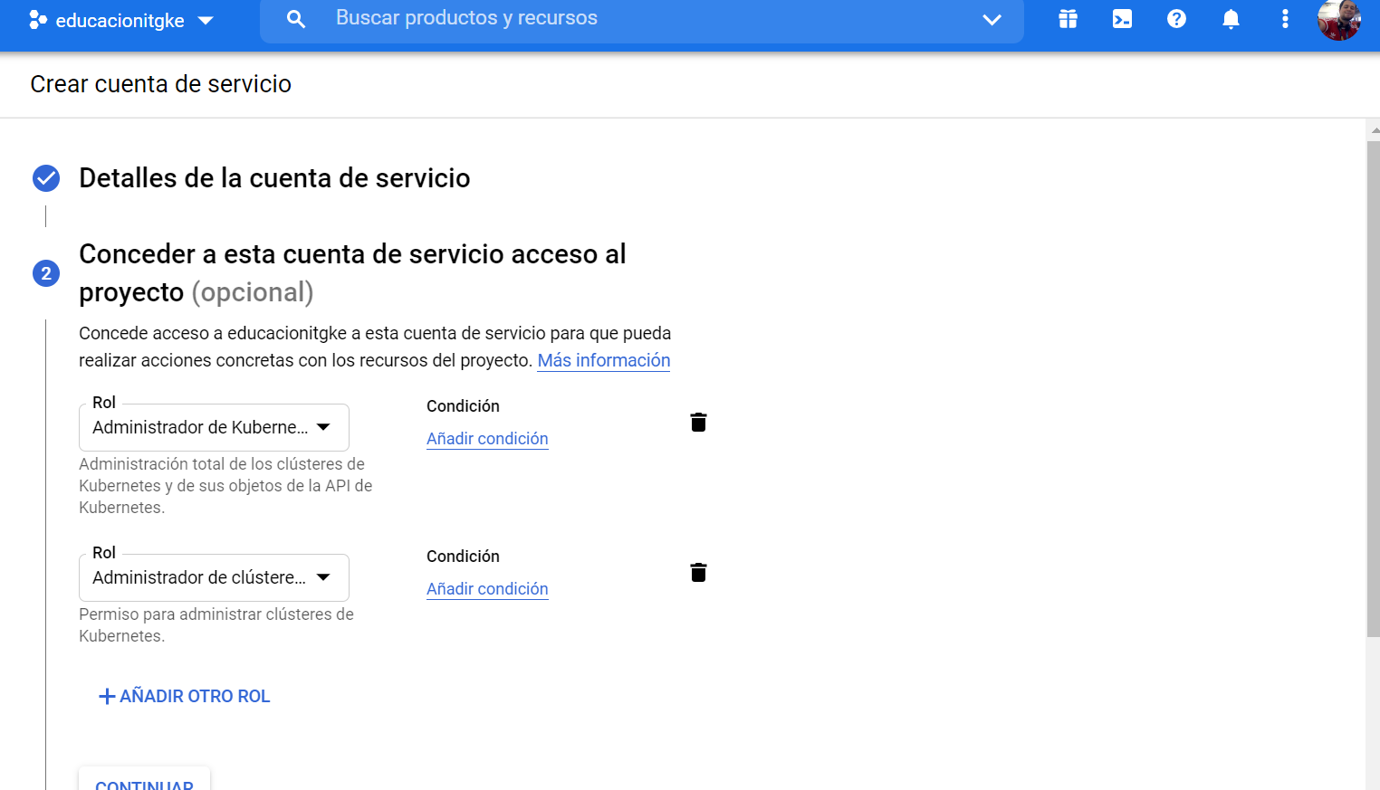The width and height of the screenshot is (1380, 790).
Task: Open the three-dot settings menu
Action: [x=1285, y=19]
